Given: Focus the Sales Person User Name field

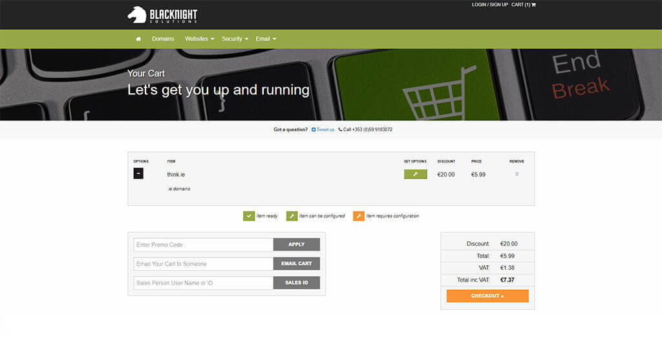Looking at the screenshot, I should 203,283.
